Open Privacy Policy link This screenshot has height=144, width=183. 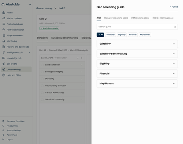(12, 126)
